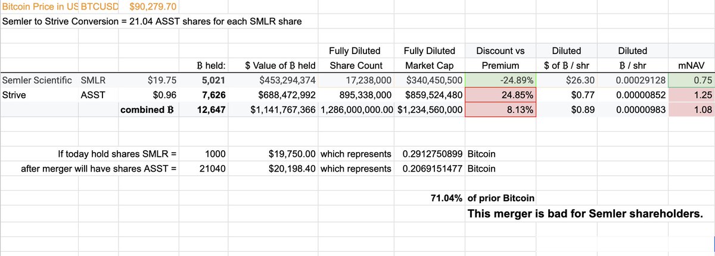Image resolution: width=715 pixels, height=256 pixels.
Task: Select the $0.96 ASST price cell
Action: (150, 94)
